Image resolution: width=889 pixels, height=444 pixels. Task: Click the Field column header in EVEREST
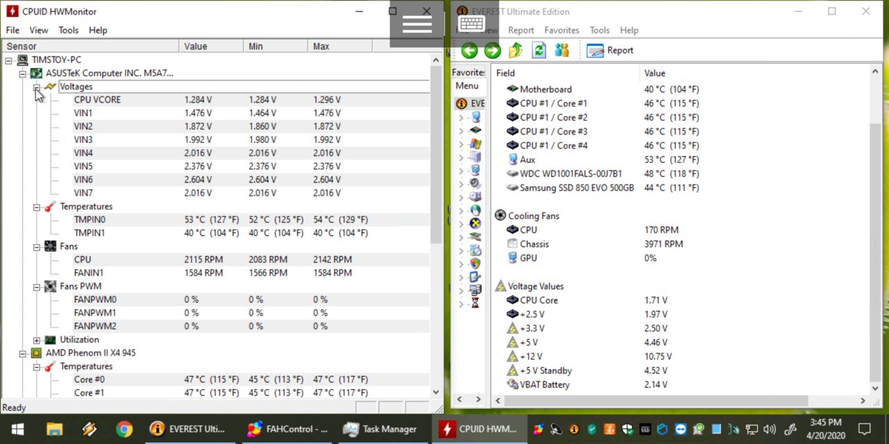[565, 73]
